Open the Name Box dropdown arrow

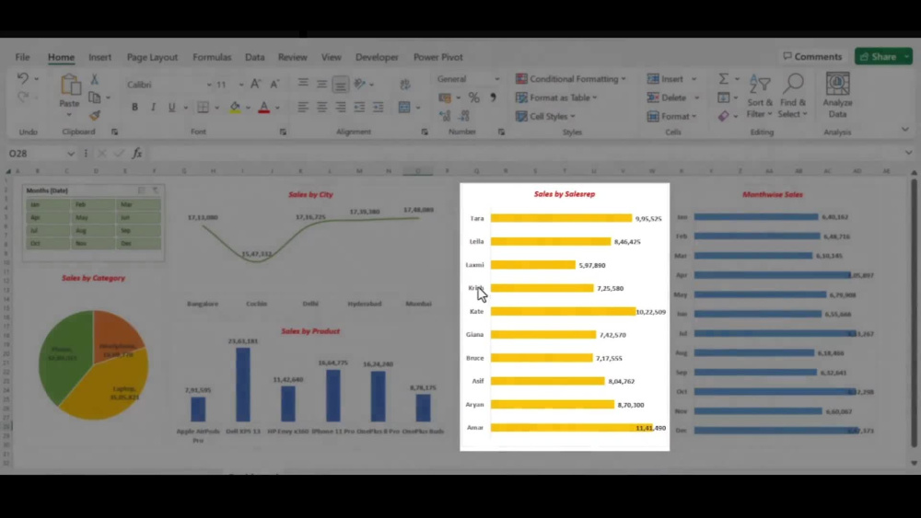71,154
